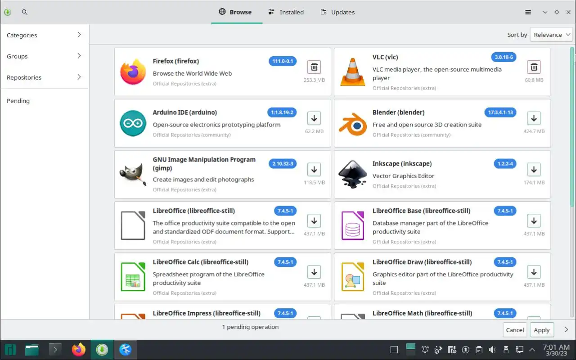The width and height of the screenshot is (576, 360).
Task: Click the download arrow for LibreOffice Draw
Action: (534, 272)
